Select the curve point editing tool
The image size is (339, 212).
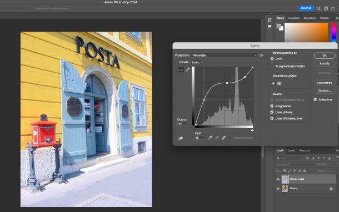(x=181, y=70)
